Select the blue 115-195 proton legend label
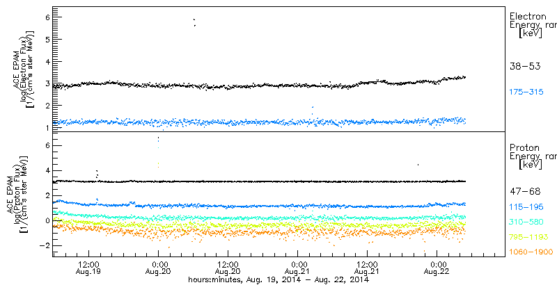557x285 pixels. pyautogui.click(x=526, y=207)
